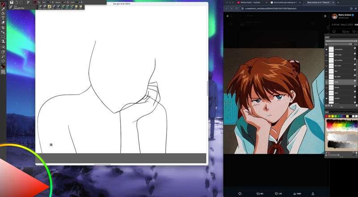Screen dimensions: 358x197
Task: Click the repost icon below the photo
Action: (258, 193)
